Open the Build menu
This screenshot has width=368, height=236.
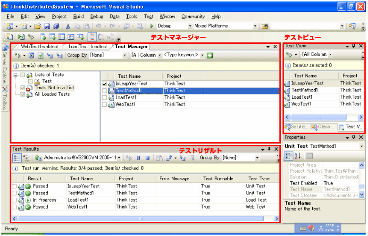(78, 17)
